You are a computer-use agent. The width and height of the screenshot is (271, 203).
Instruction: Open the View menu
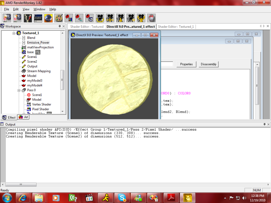point(26,9)
